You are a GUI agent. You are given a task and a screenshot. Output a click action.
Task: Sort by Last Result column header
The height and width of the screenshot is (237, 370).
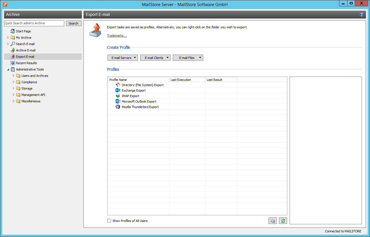tap(221, 80)
